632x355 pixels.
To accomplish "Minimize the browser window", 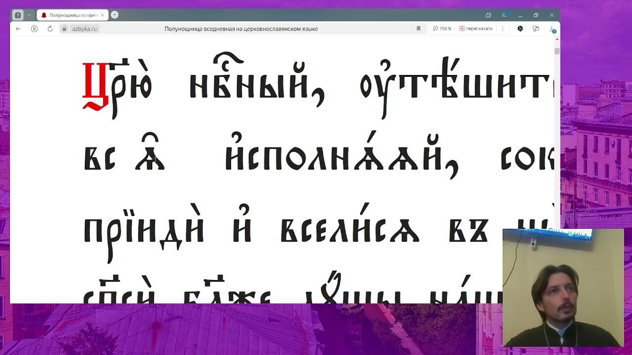I will point(520,15).
